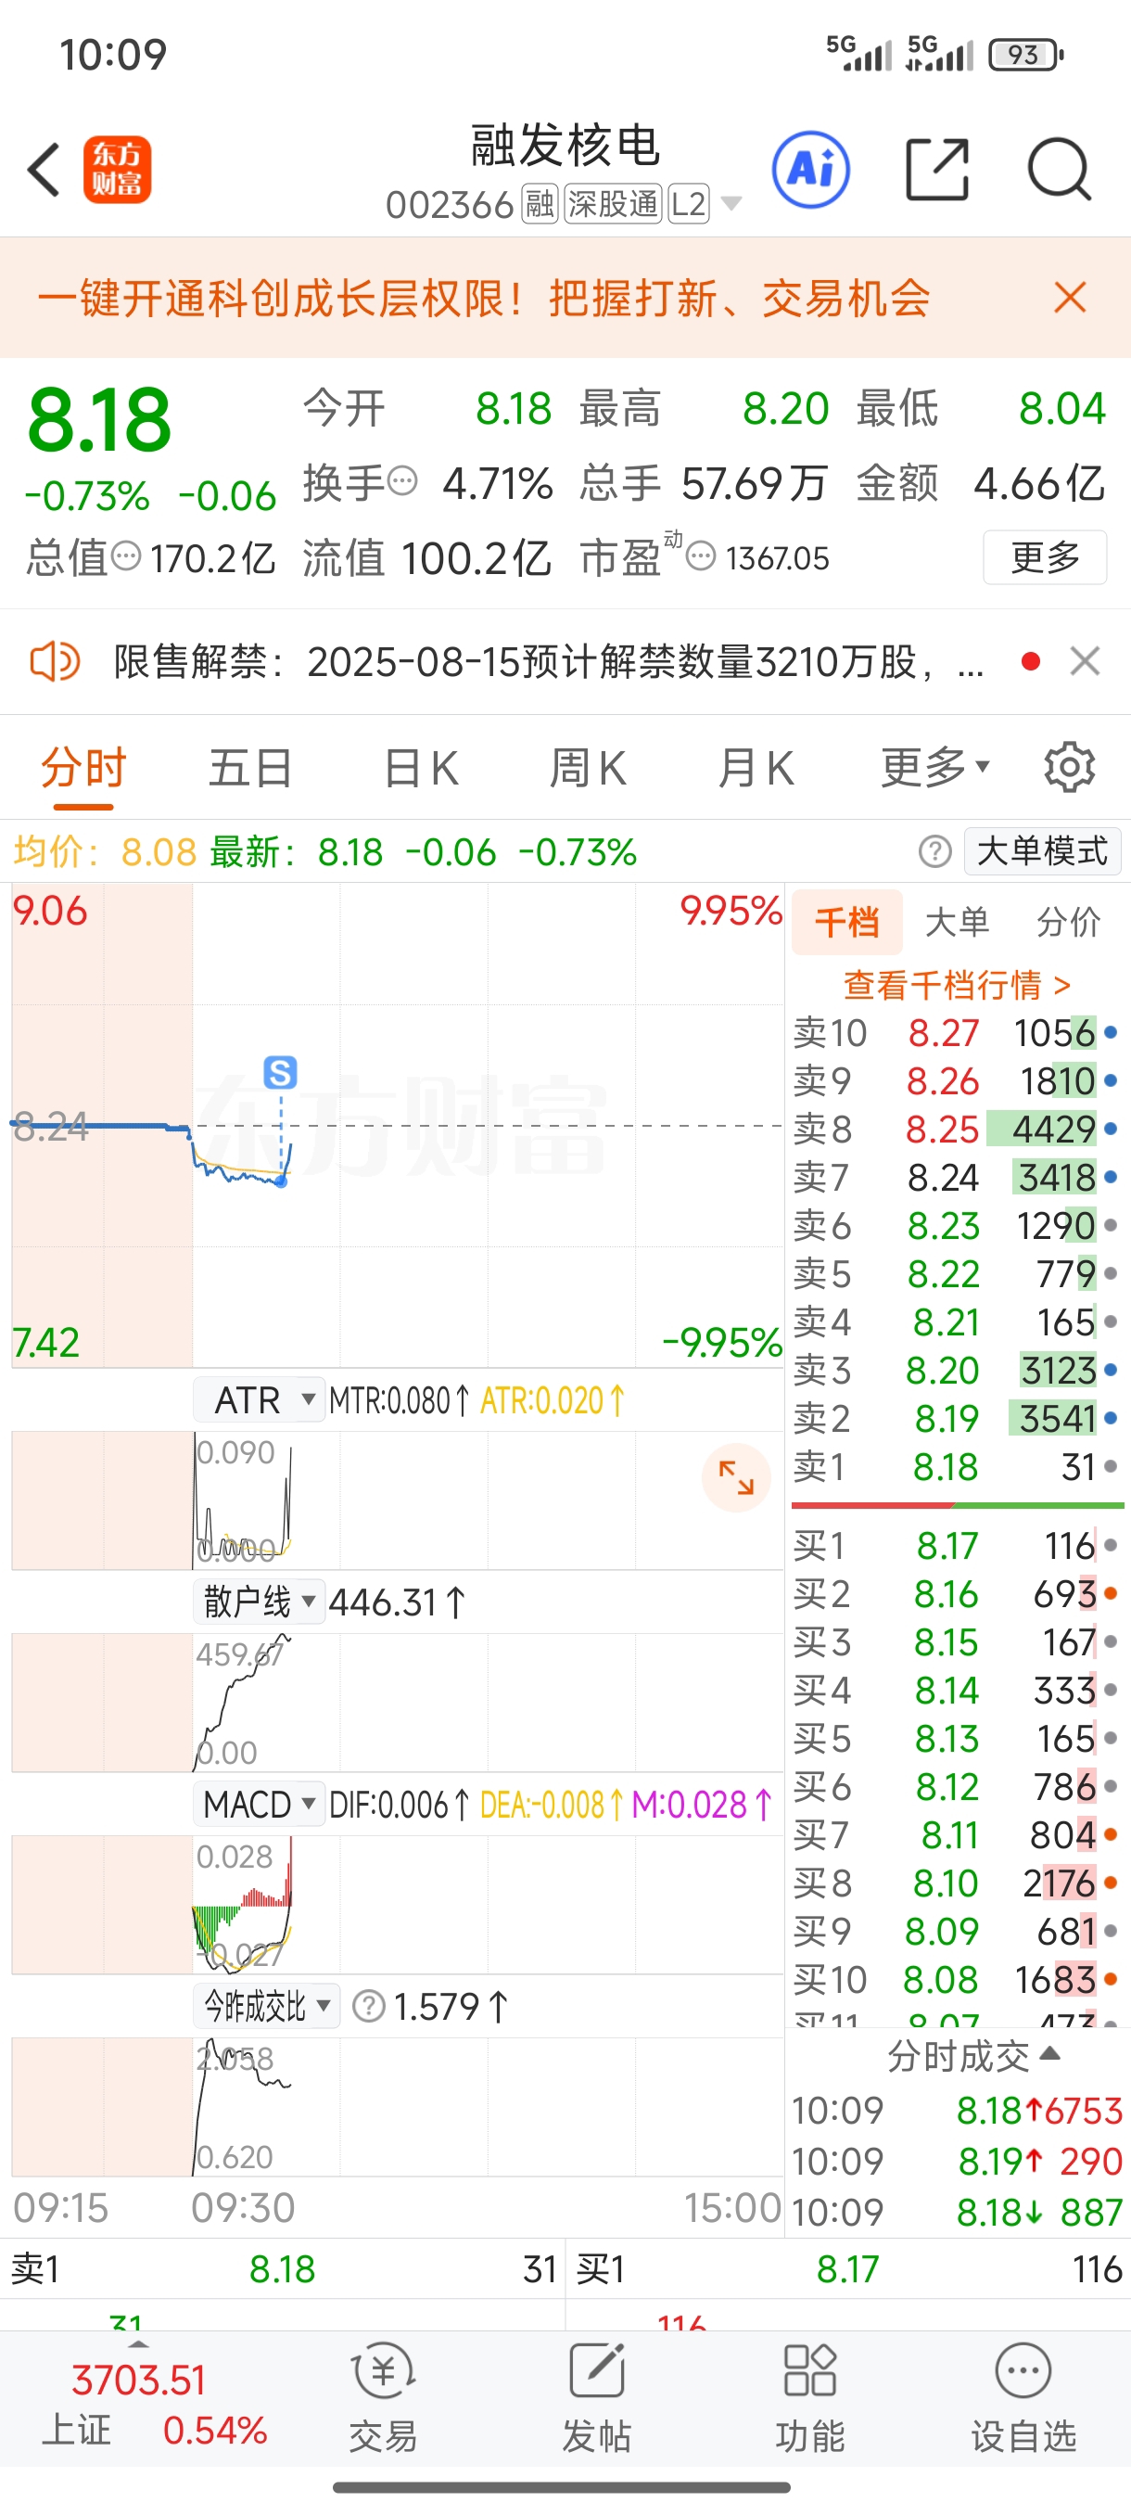Tap the help icon beside 今昨成交比 value
The height and width of the screenshot is (2515, 1131).
369,2006
